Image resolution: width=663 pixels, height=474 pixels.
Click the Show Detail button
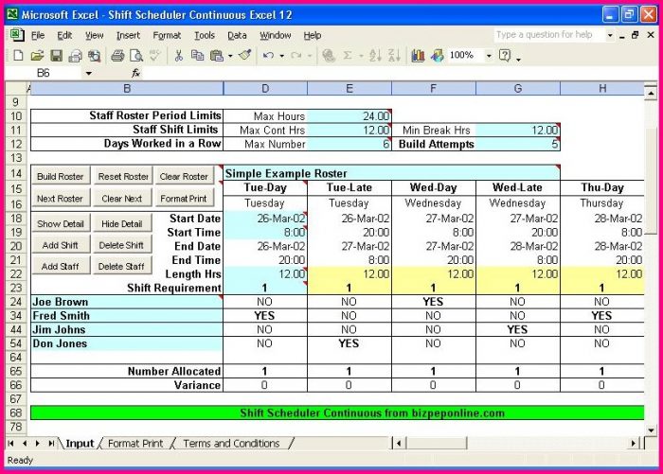coord(61,224)
